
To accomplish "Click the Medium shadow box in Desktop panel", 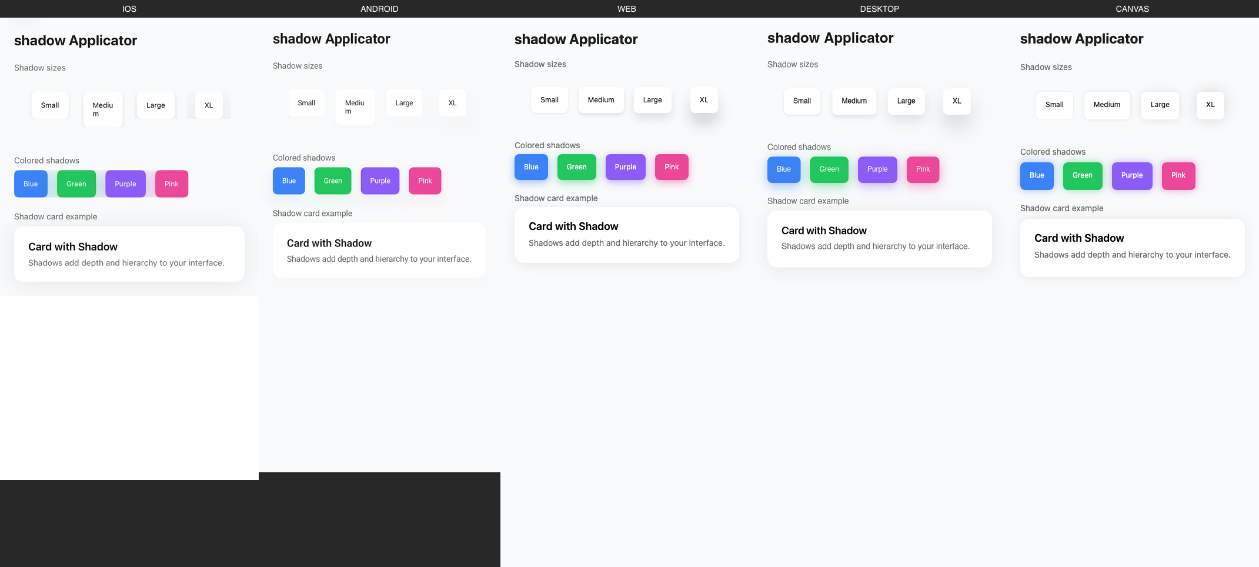I will coord(854,101).
